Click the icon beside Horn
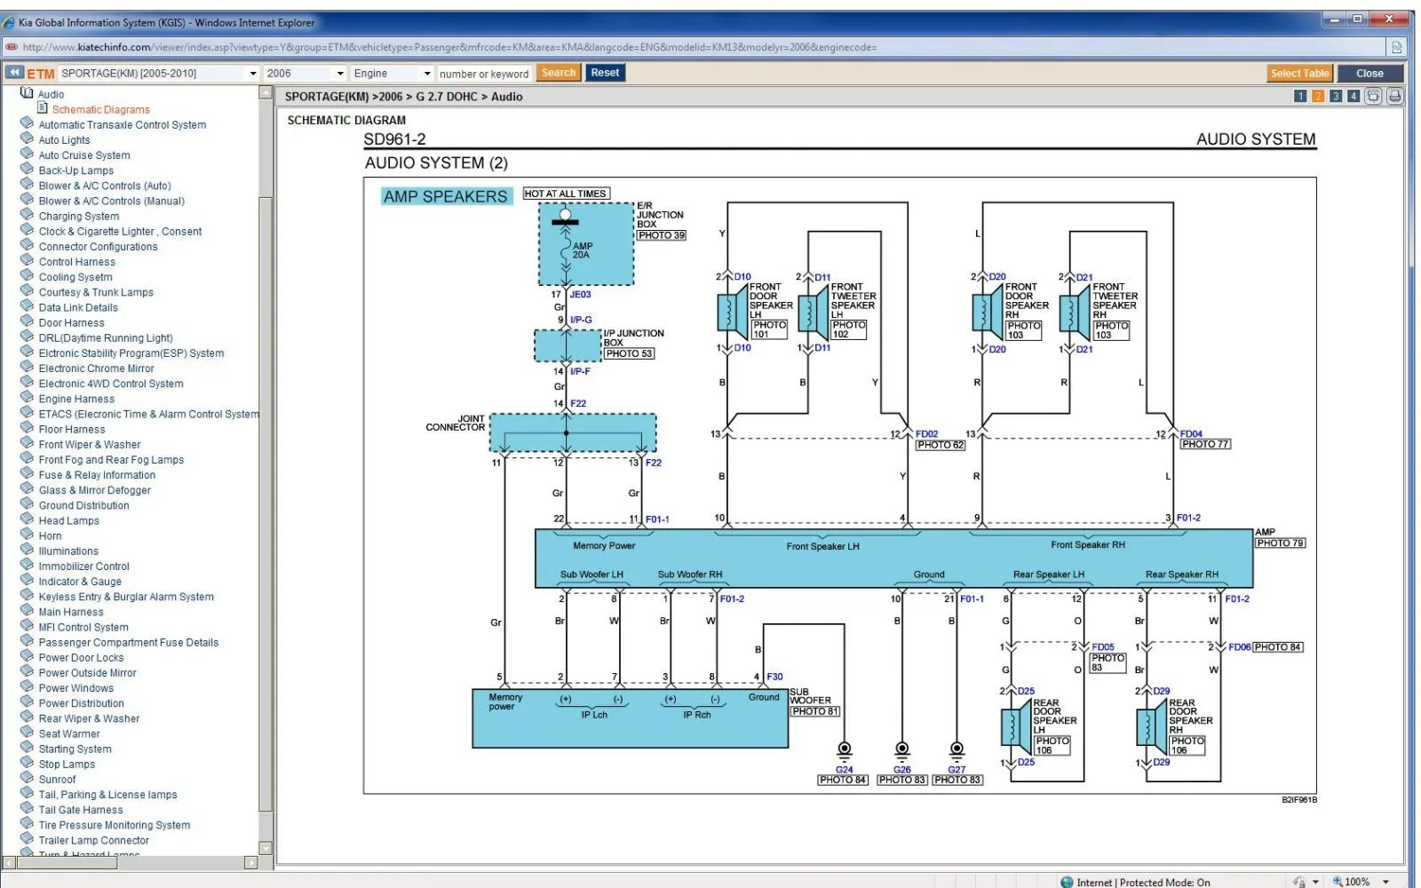1421x888 pixels. [27, 535]
